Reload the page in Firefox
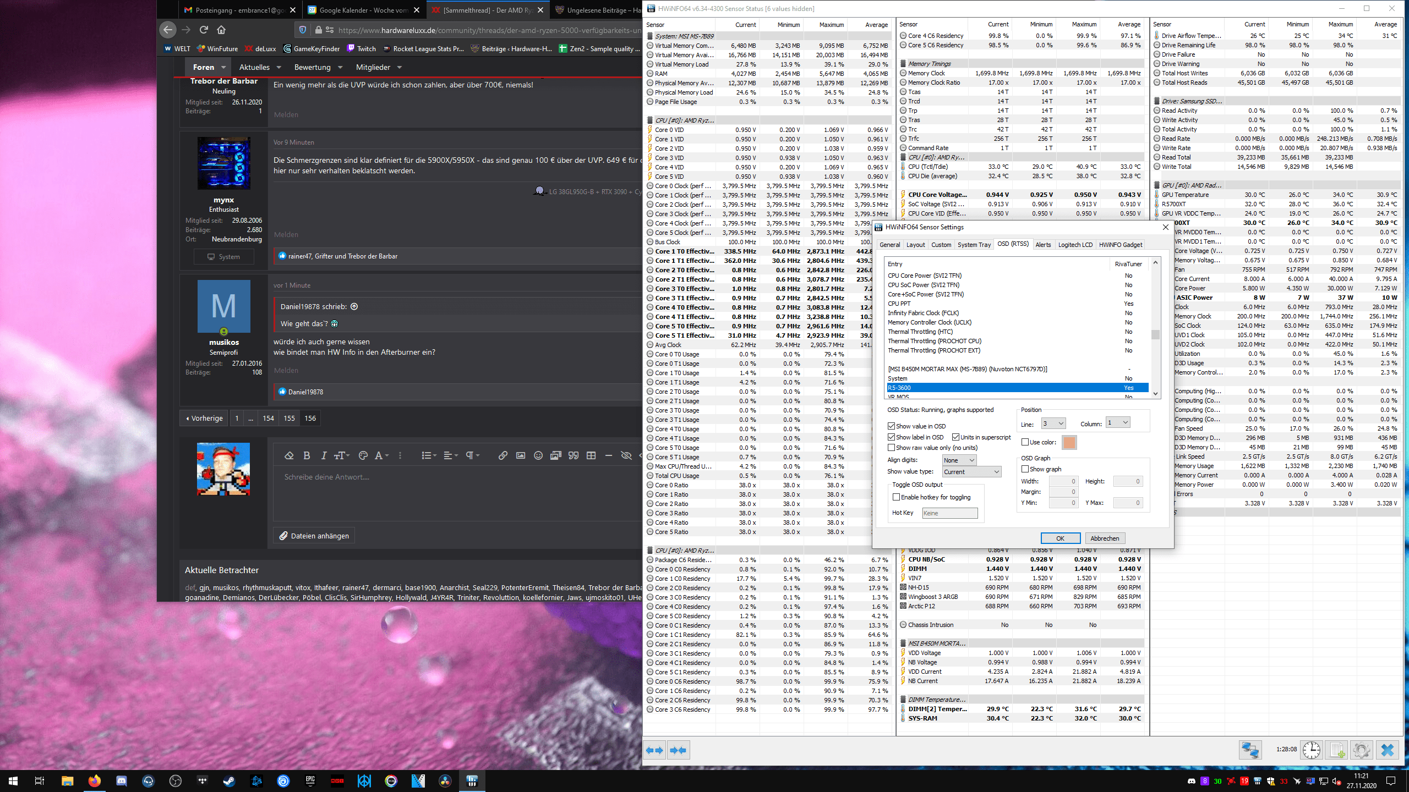 204,30
